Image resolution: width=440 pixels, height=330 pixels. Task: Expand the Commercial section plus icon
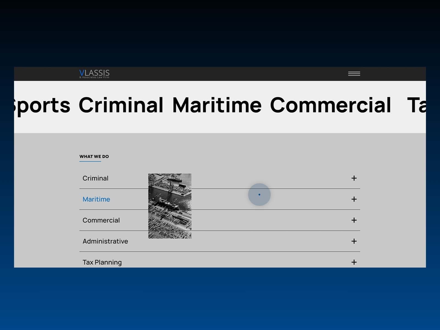pos(354,220)
